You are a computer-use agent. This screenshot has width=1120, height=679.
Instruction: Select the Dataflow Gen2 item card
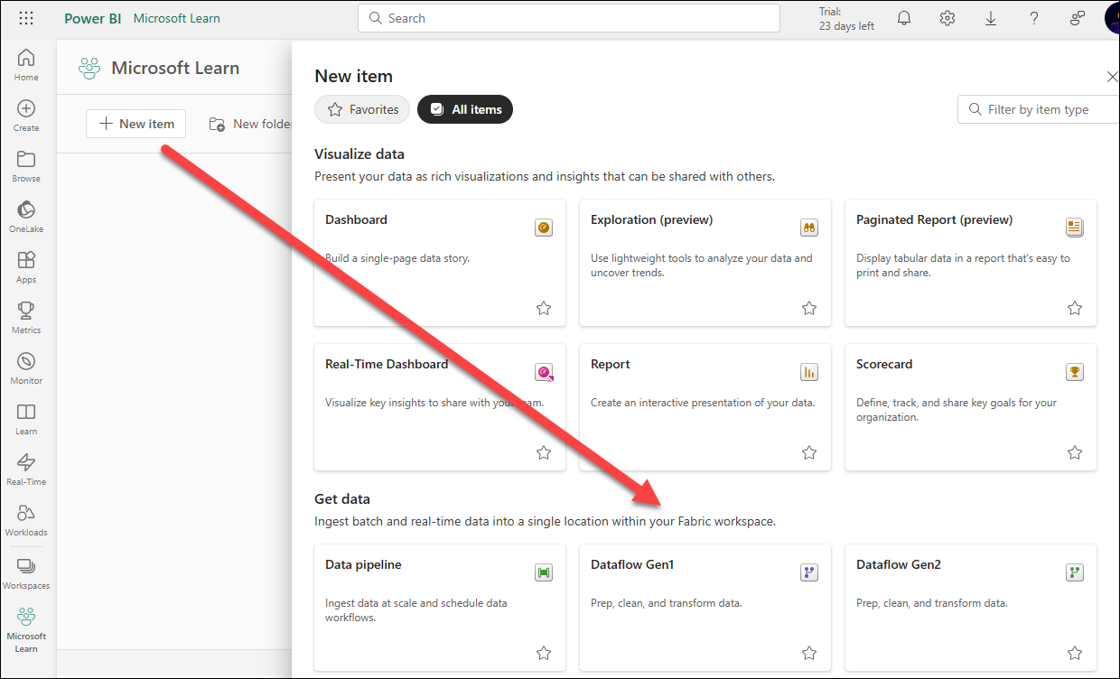pyautogui.click(x=971, y=608)
